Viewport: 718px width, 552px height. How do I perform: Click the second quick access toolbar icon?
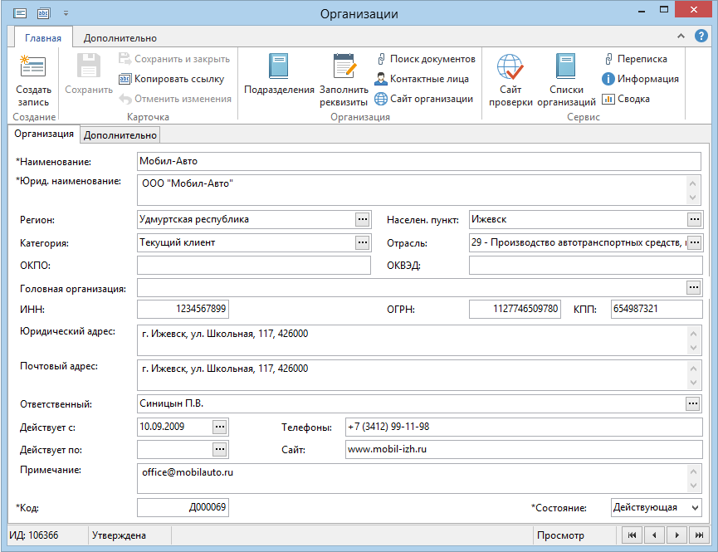point(43,13)
